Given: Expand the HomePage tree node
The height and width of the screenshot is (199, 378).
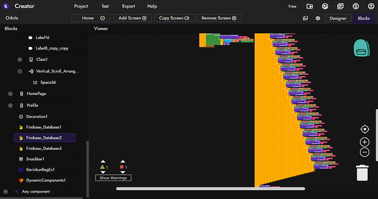Looking at the screenshot, I should tap(10, 93).
